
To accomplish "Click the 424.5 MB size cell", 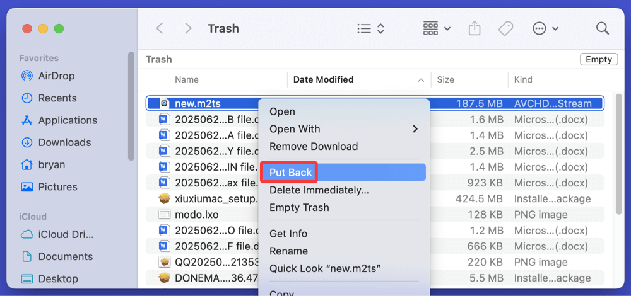I will point(480,199).
